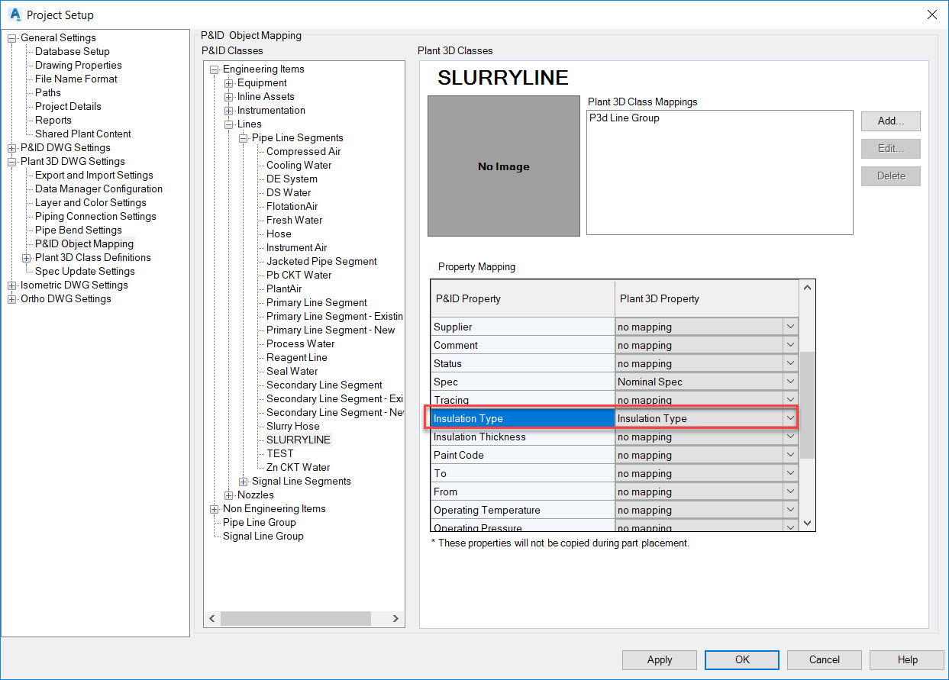
Task: Open Project Details page
Action: pos(68,107)
